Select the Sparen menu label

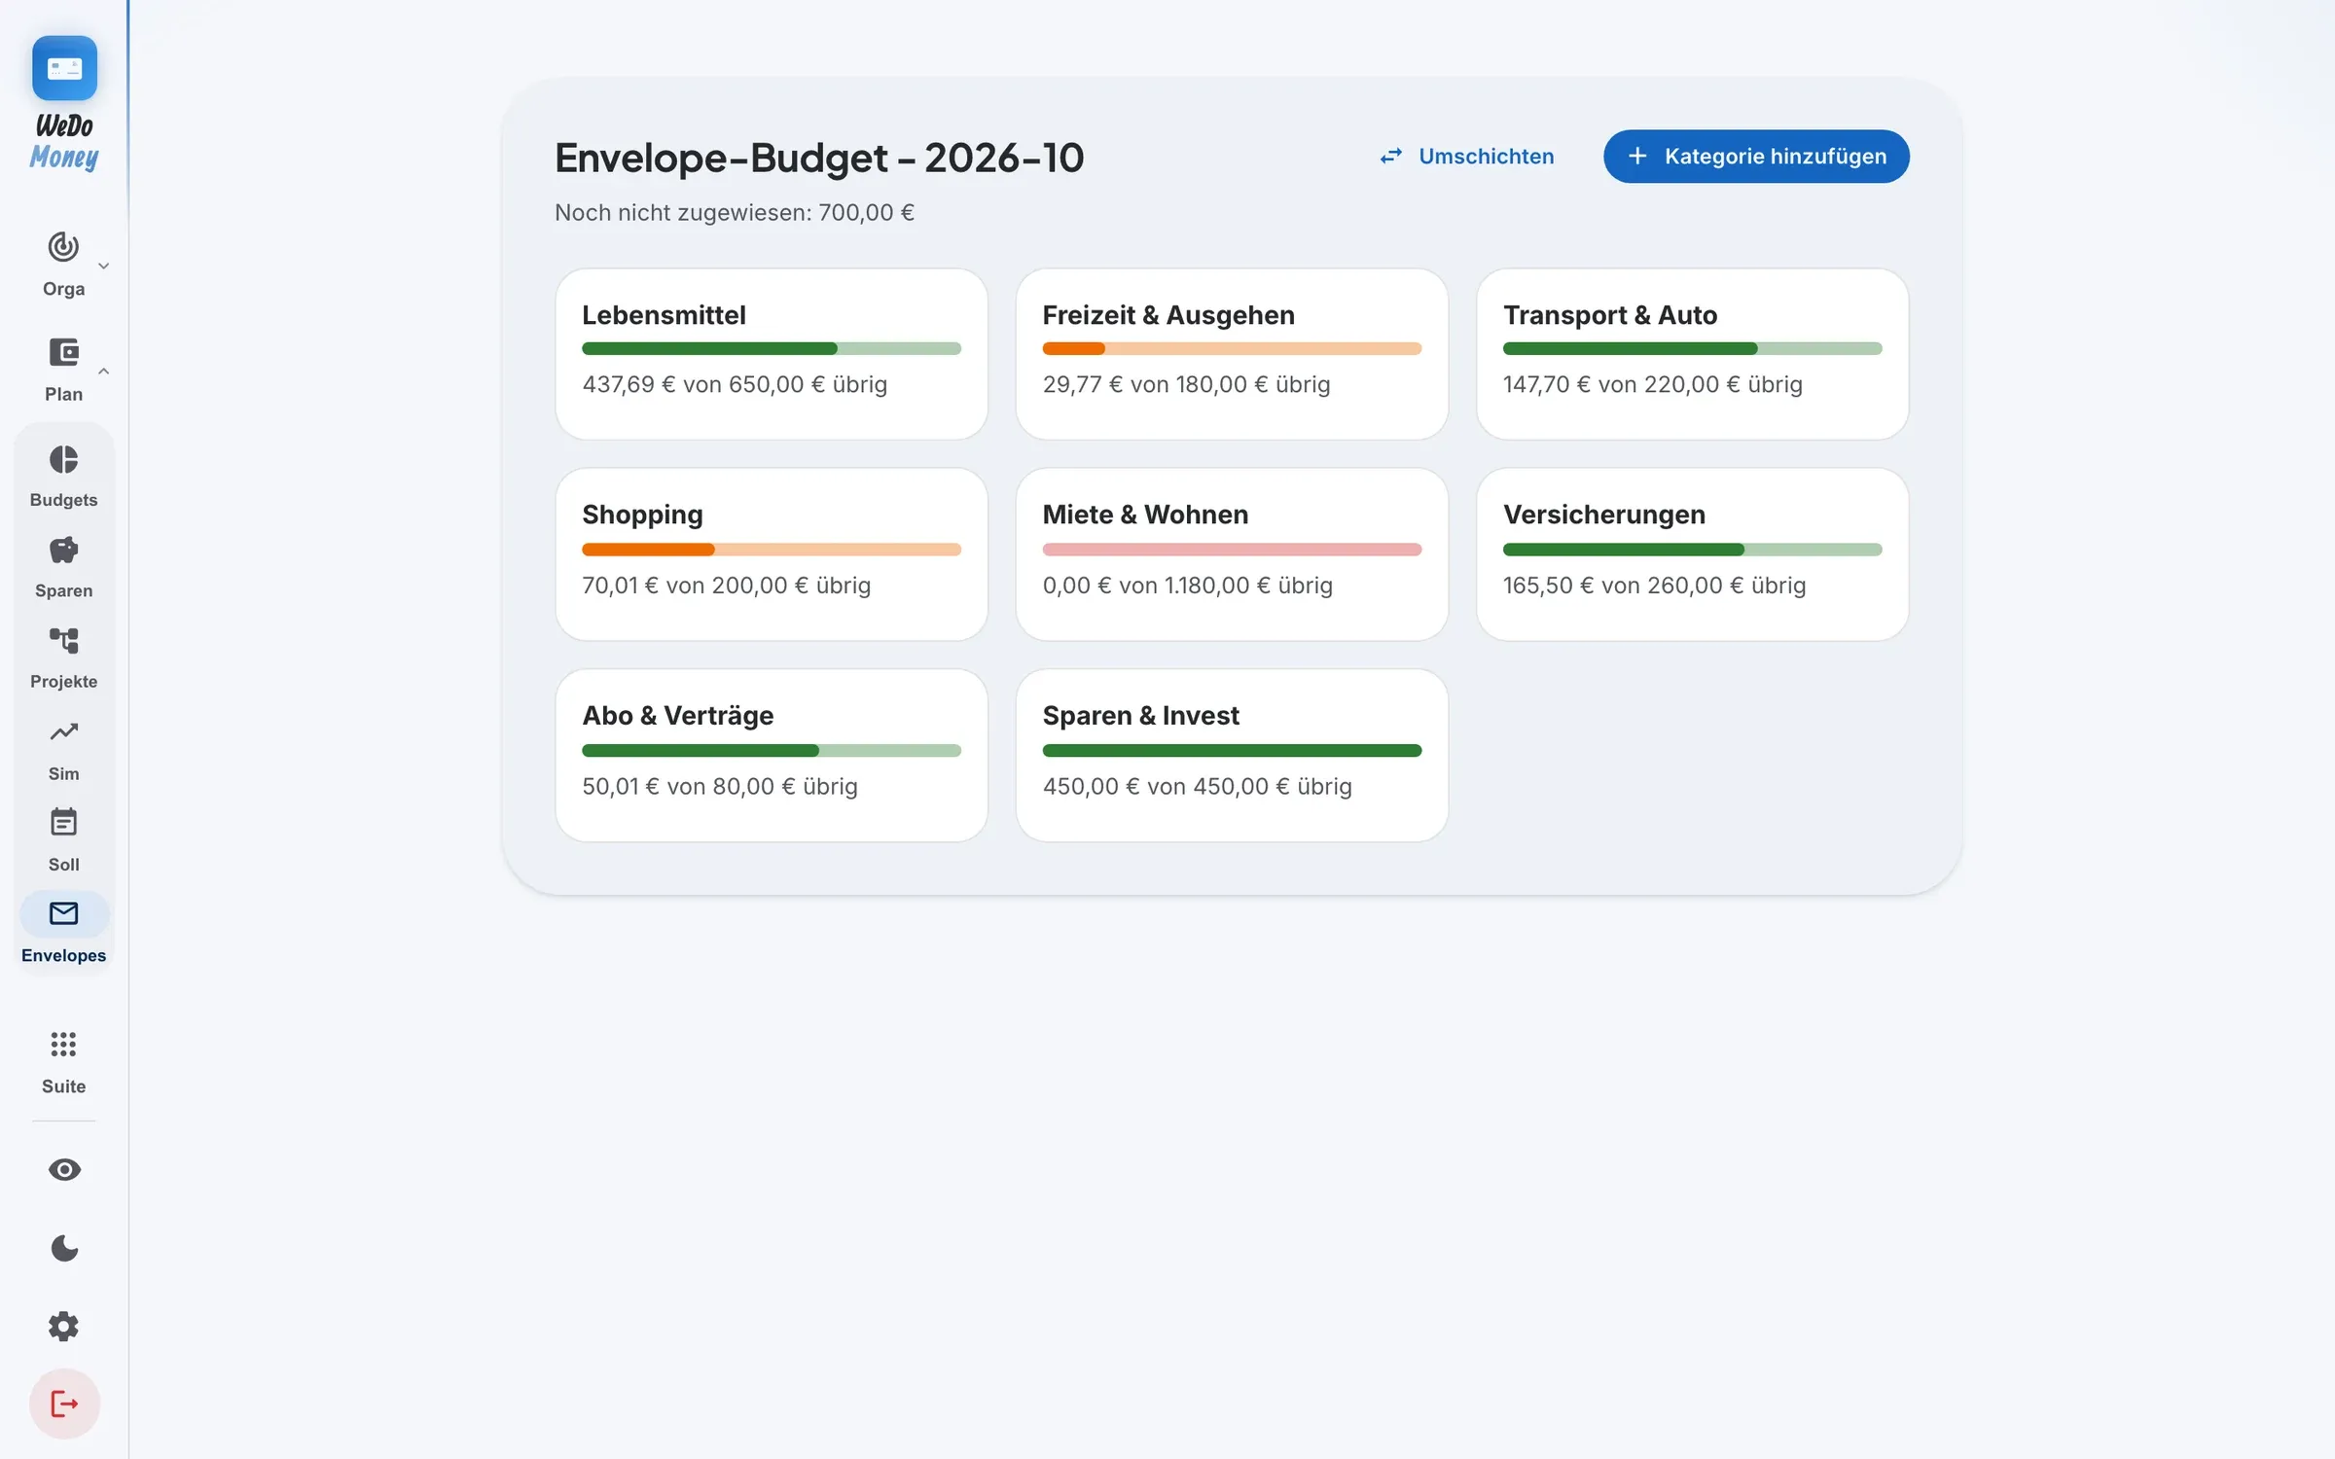tap(63, 591)
